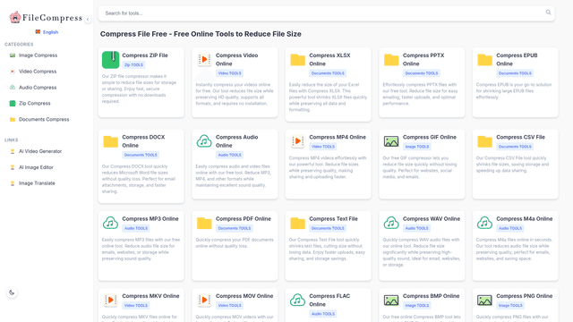Click Documents TOOLS tag on CSV card

[515, 147]
